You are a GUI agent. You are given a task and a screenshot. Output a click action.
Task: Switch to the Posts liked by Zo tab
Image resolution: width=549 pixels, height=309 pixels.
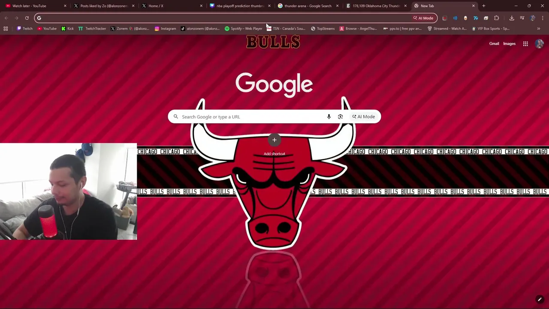pyautogui.click(x=104, y=6)
